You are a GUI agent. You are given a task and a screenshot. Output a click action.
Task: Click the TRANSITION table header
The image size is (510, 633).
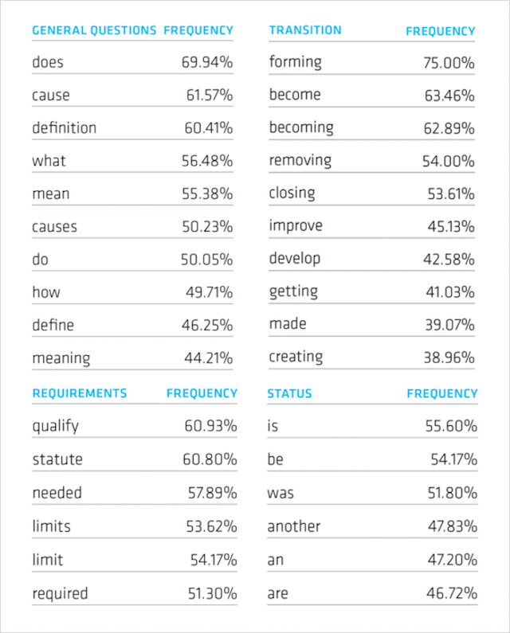pos(305,30)
